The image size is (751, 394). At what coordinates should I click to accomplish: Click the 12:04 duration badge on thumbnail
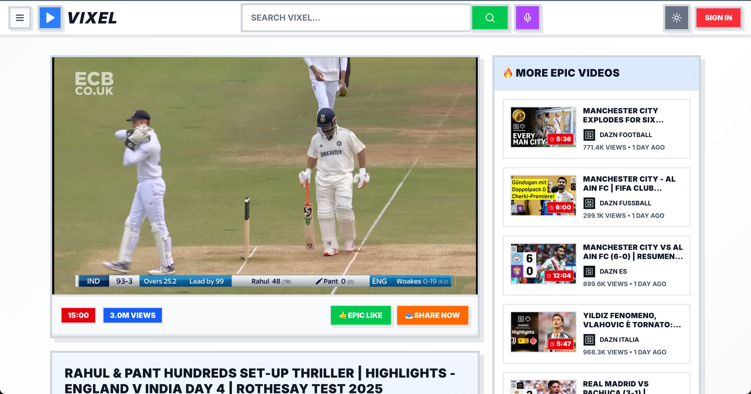(x=559, y=275)
